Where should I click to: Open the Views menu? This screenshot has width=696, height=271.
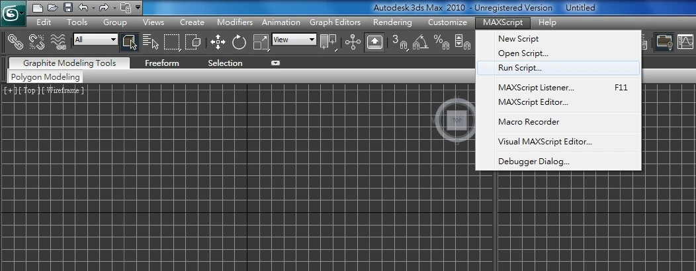coord(153,22)
